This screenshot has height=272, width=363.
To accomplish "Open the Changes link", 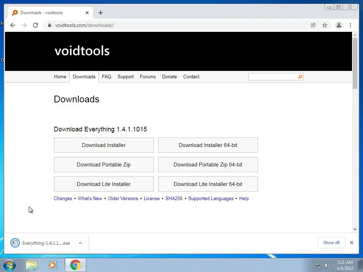I will point(63,198).
